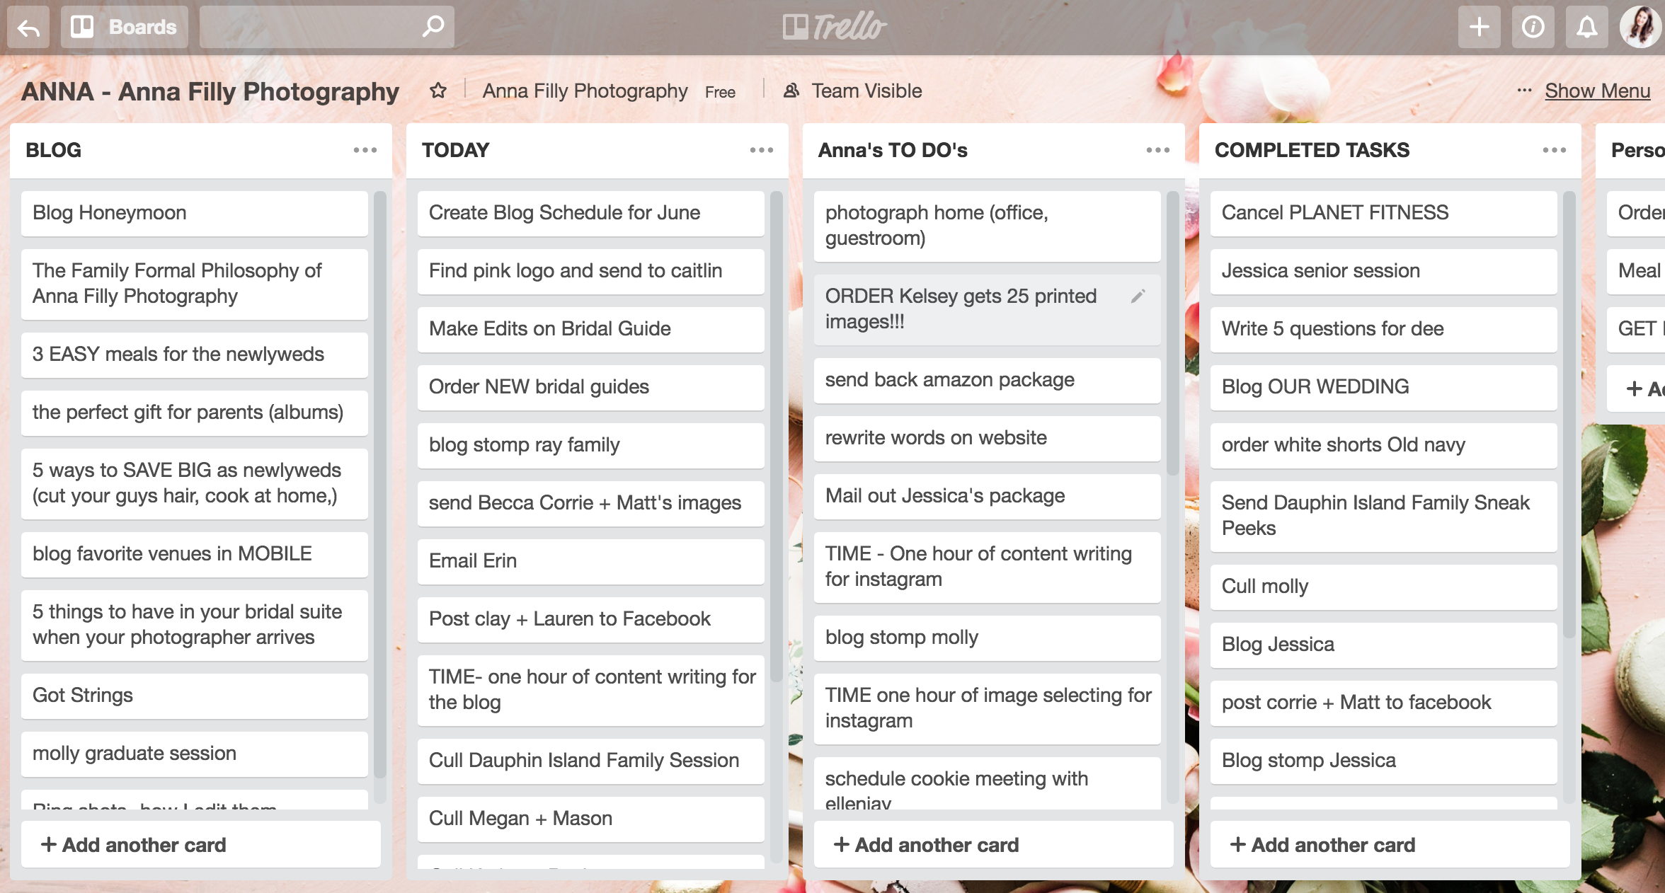Click the BLOG list vertical scrollbar
The width and height of the screenshot is (1665, 893).
pyautogui.click(x=379, y=485)
